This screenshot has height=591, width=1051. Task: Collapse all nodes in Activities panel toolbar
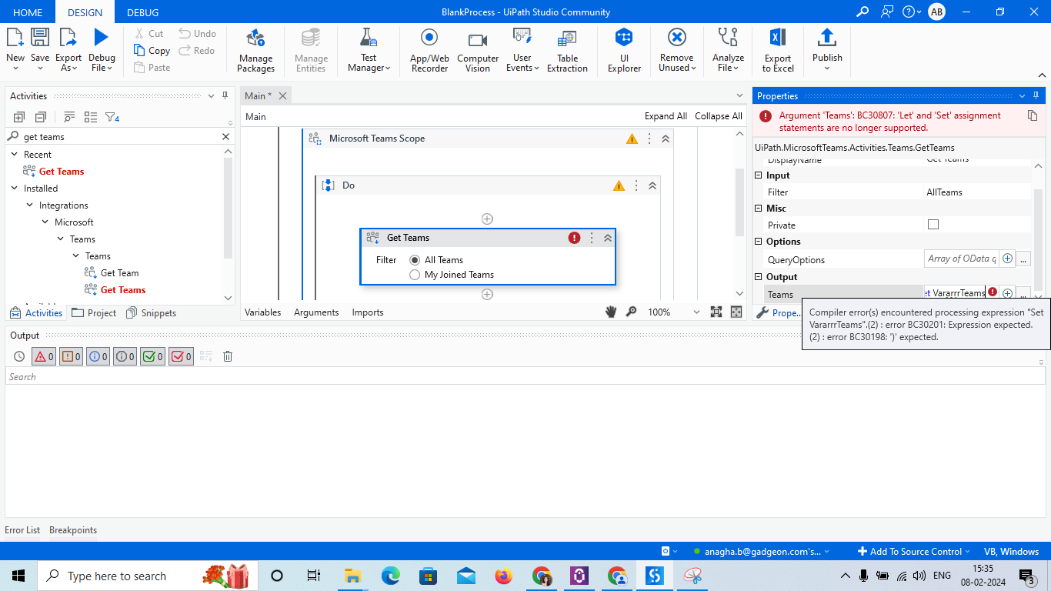click(x=41, y=117)
